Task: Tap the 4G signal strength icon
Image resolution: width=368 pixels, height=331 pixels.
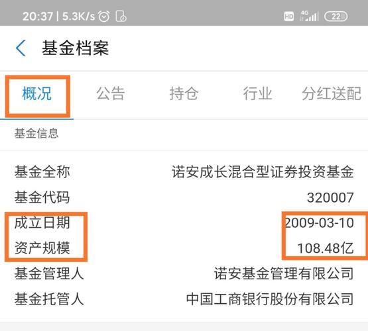Action: [310, 16]
